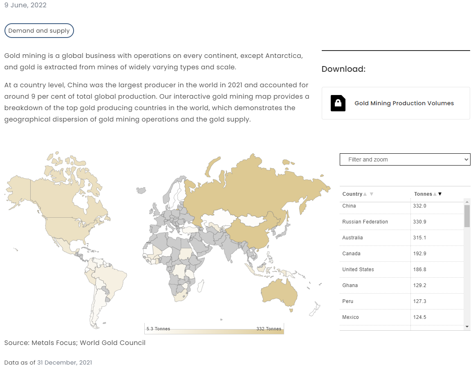Click the Country column header
The height and width of the screenshot is (367, 473).
tap(352, 194)
